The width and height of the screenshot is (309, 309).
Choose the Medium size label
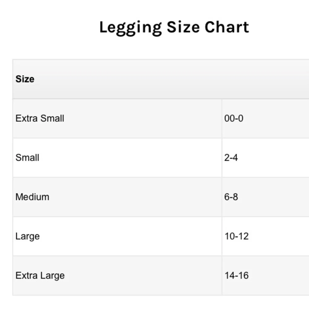pos(32,197)
